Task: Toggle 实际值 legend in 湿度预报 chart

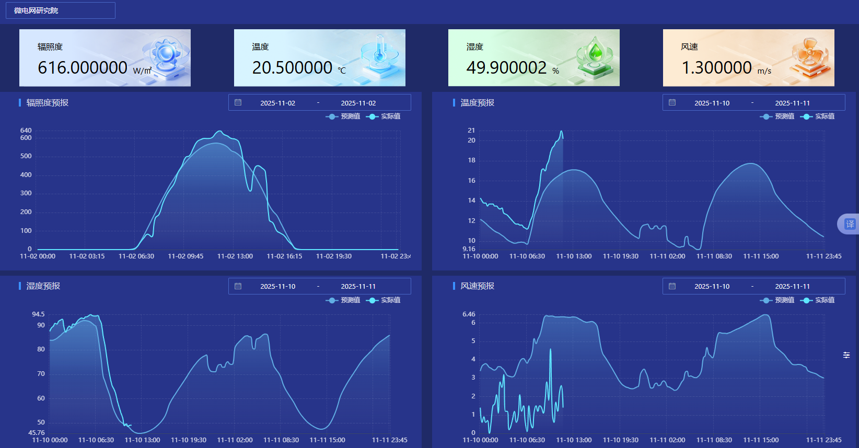Action: 383,300
